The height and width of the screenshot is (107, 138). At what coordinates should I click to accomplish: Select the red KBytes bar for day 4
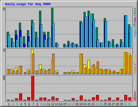[x=20, y=97]
